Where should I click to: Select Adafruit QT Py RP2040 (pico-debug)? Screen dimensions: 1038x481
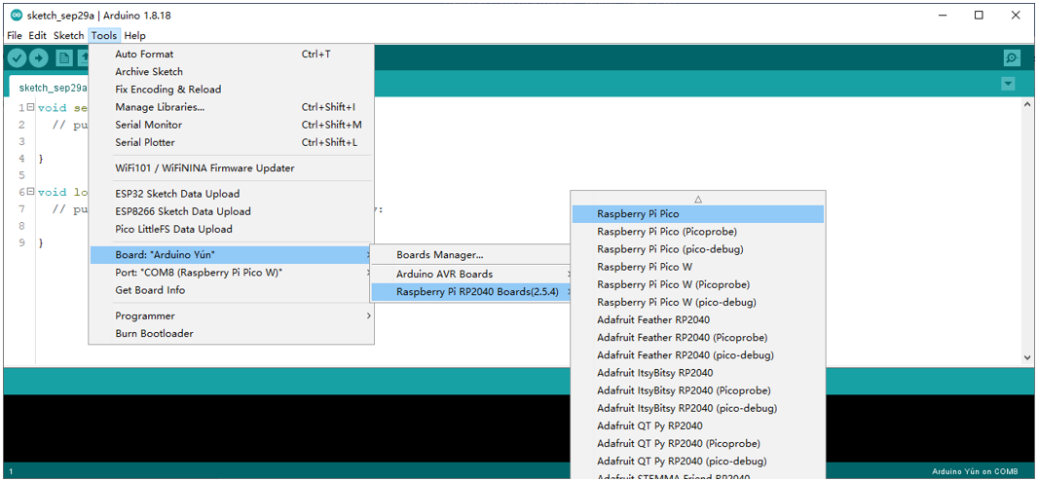pyautogui.click(x=698, y=462)
